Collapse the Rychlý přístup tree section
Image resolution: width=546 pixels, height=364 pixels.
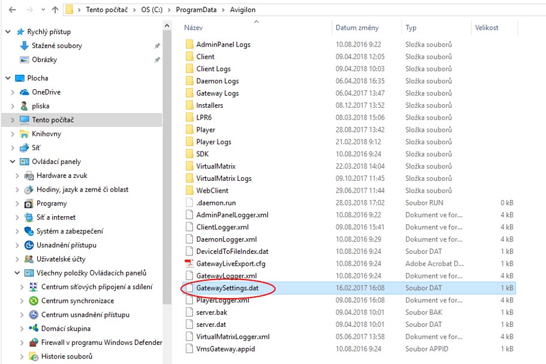[7, 32]
